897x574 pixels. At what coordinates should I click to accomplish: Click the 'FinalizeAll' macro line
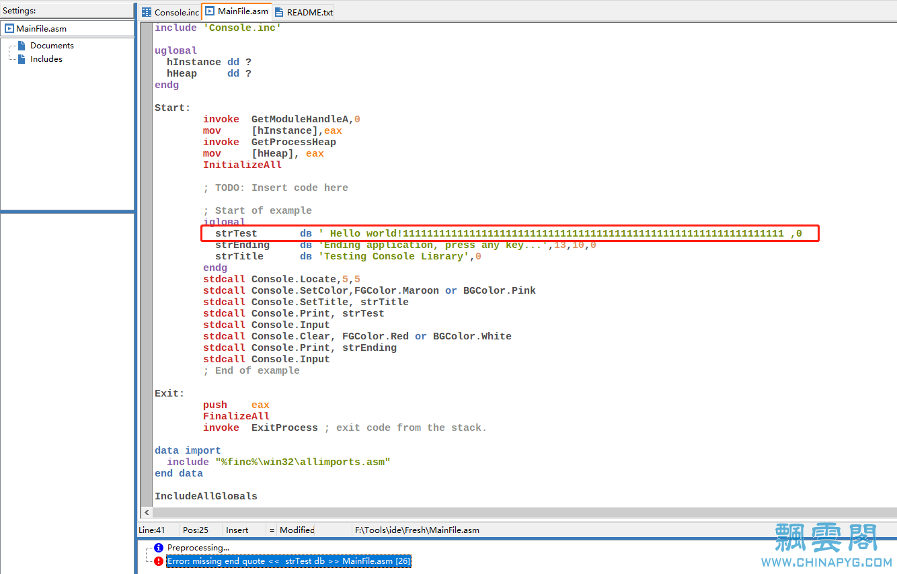(x=236, y=416)
